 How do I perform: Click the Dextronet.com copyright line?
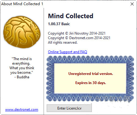[x=79, y=38]
